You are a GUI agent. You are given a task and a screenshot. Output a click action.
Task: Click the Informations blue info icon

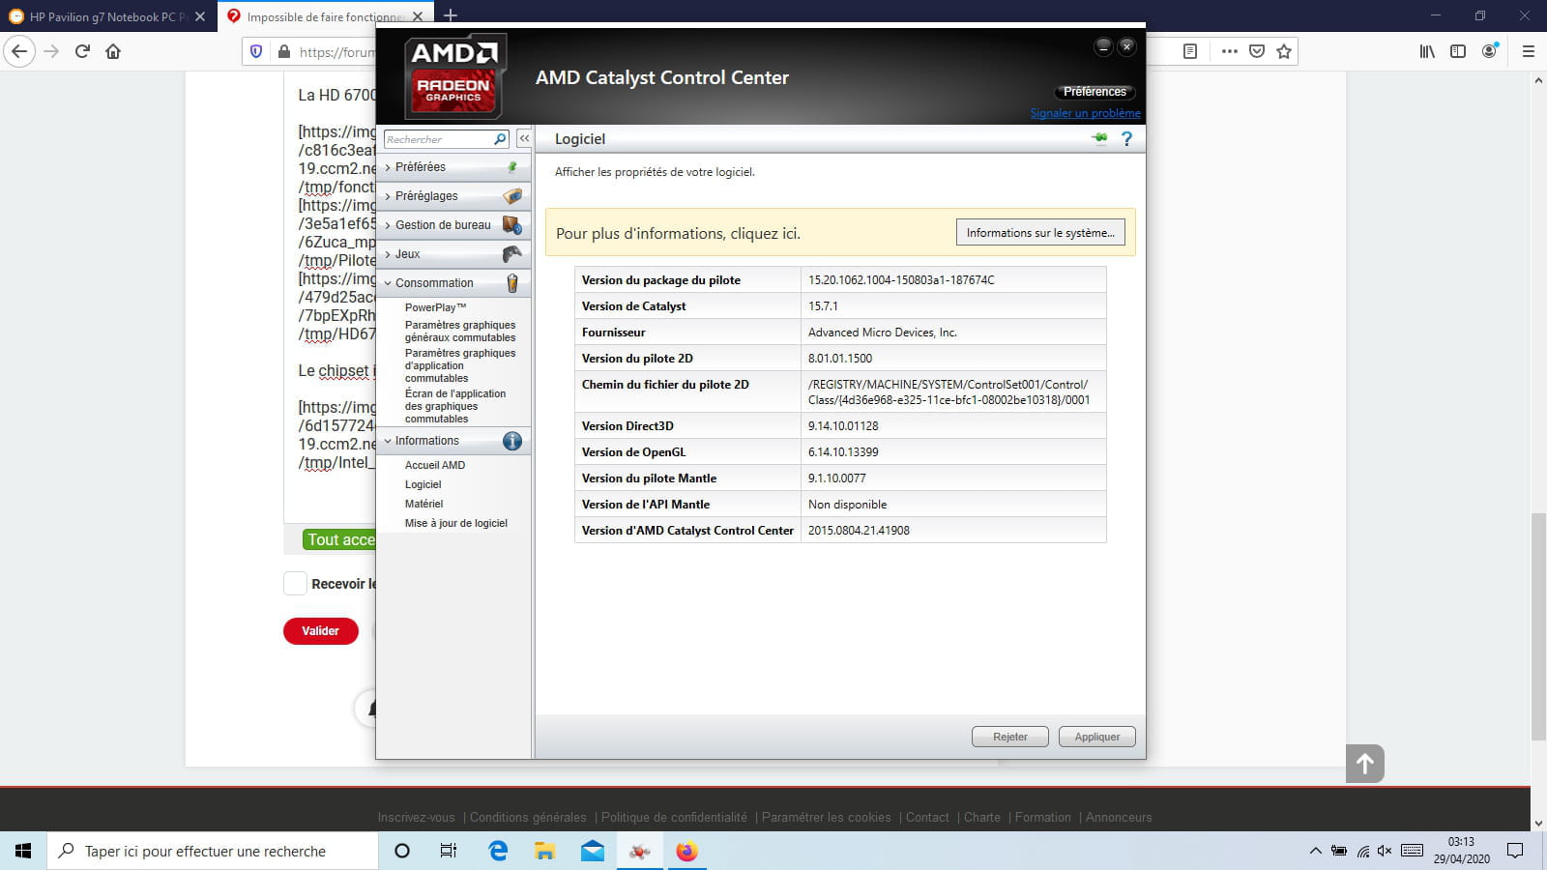[512, 441]
